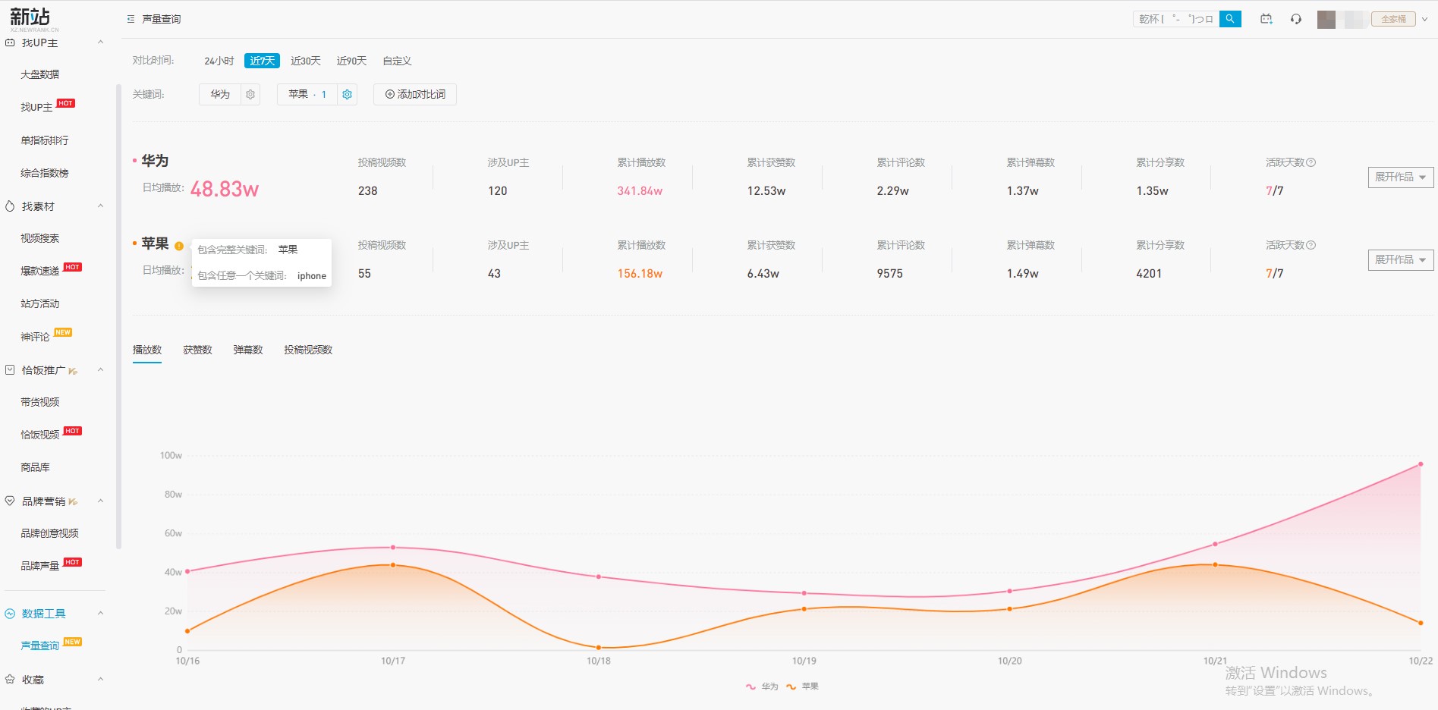Viewport: 1438px width, 710px height.
Task: Click the 找素材 section icon
Action: [10, 206]
